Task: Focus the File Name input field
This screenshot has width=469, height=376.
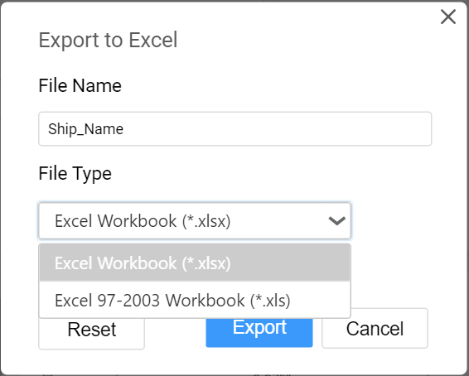Action: (234, 129)
